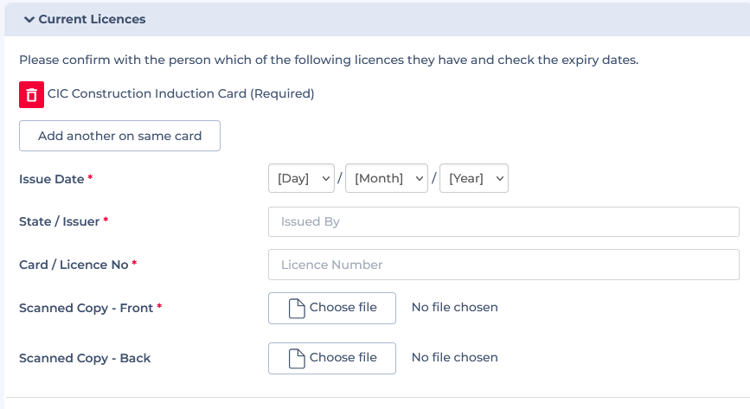Click the Scanned Copy - Back label
The height and width of the screenshot is (409, 750).
tap(85, 358)
